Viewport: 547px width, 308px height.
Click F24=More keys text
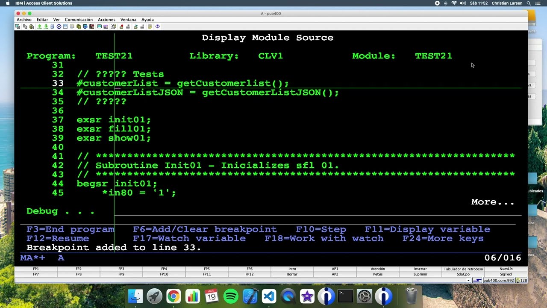click(x=443, y=238)
